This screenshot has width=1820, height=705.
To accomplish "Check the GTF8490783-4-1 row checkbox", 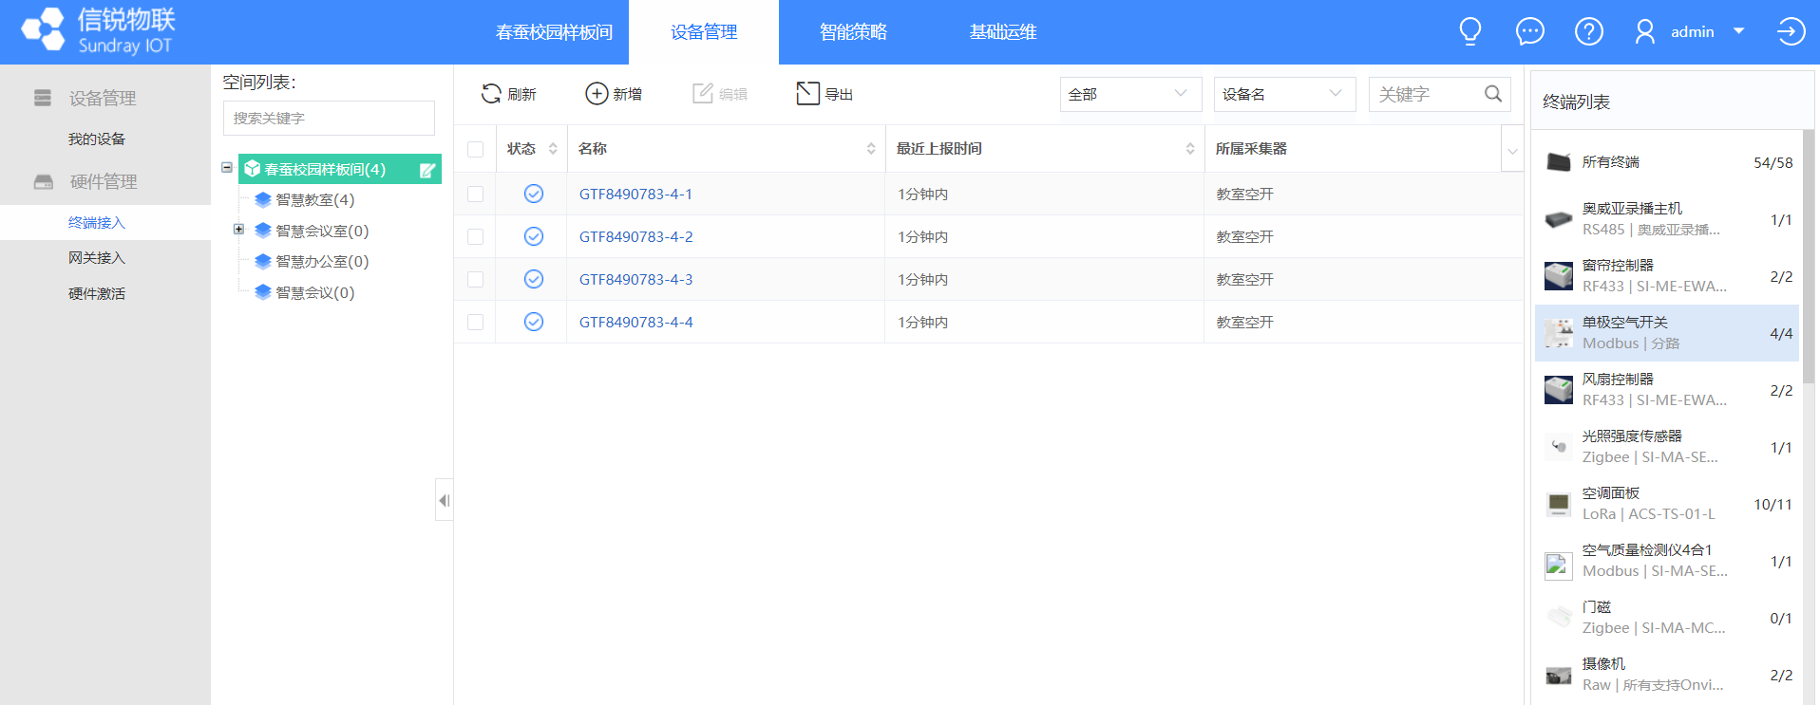I will point(476,194).
